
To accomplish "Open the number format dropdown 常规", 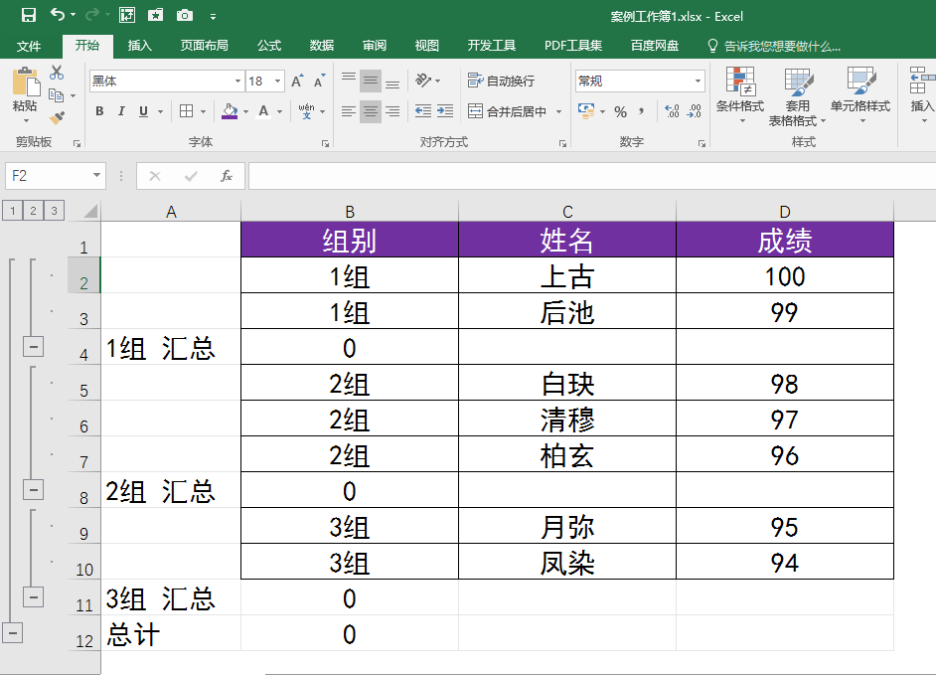I will [698, 81].
